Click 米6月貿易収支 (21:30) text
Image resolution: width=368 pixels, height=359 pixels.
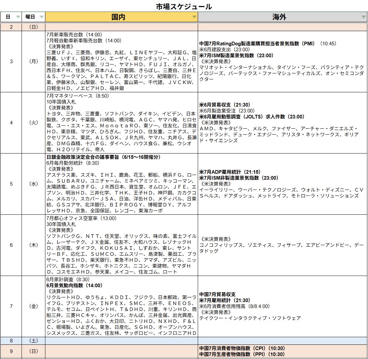pyautogui.click(x=225, y=105)
